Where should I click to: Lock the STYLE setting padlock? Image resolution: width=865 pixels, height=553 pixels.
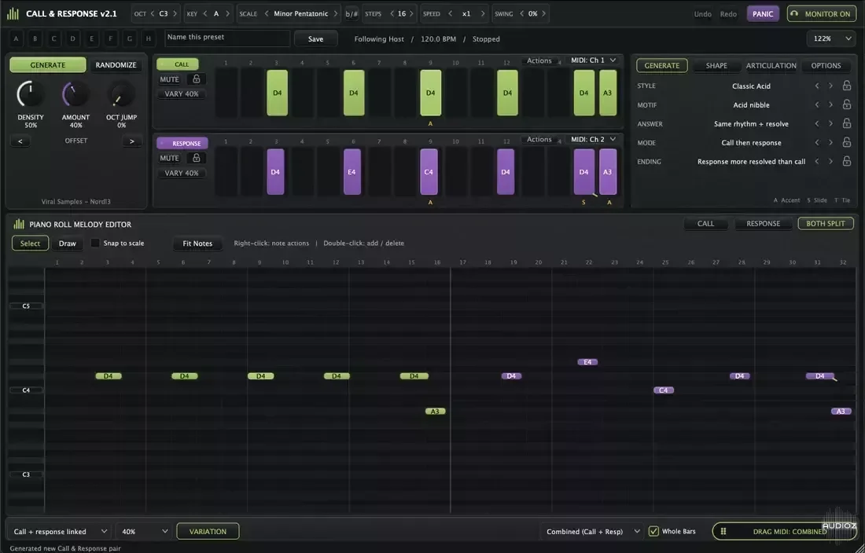point(846,86)
